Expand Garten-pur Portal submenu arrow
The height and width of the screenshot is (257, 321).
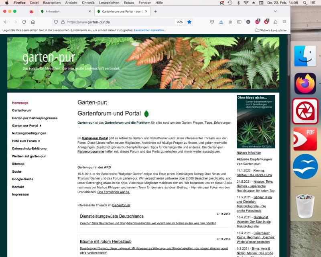click(x=41, y=126)
